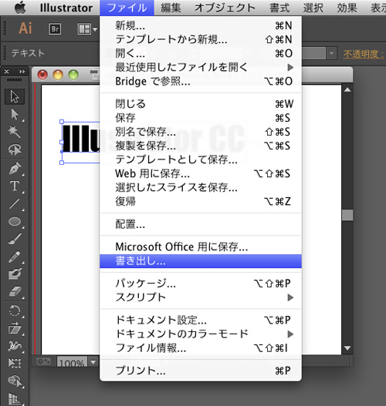The height and width of the screenshot is (406, 386).
Task: Open the 編集 menu
Action: [x=171, y=8]
